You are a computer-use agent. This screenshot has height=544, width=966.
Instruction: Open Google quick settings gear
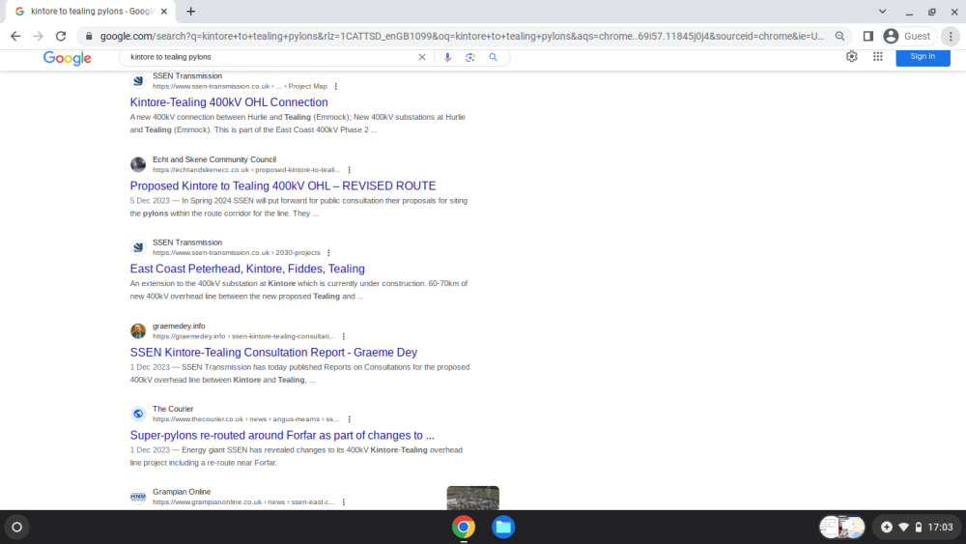[x=851, y=56]
